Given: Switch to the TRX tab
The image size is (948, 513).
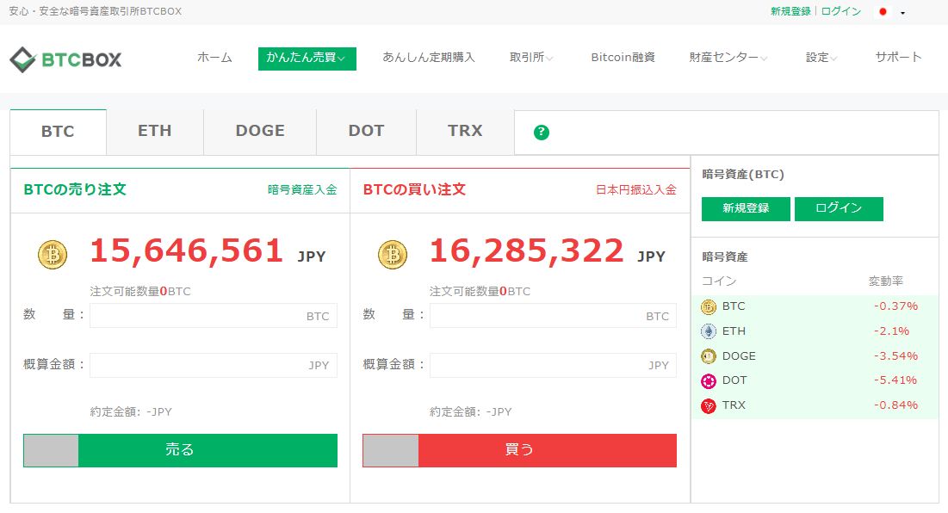Looking at the screenshot, I should pos(465,132).
